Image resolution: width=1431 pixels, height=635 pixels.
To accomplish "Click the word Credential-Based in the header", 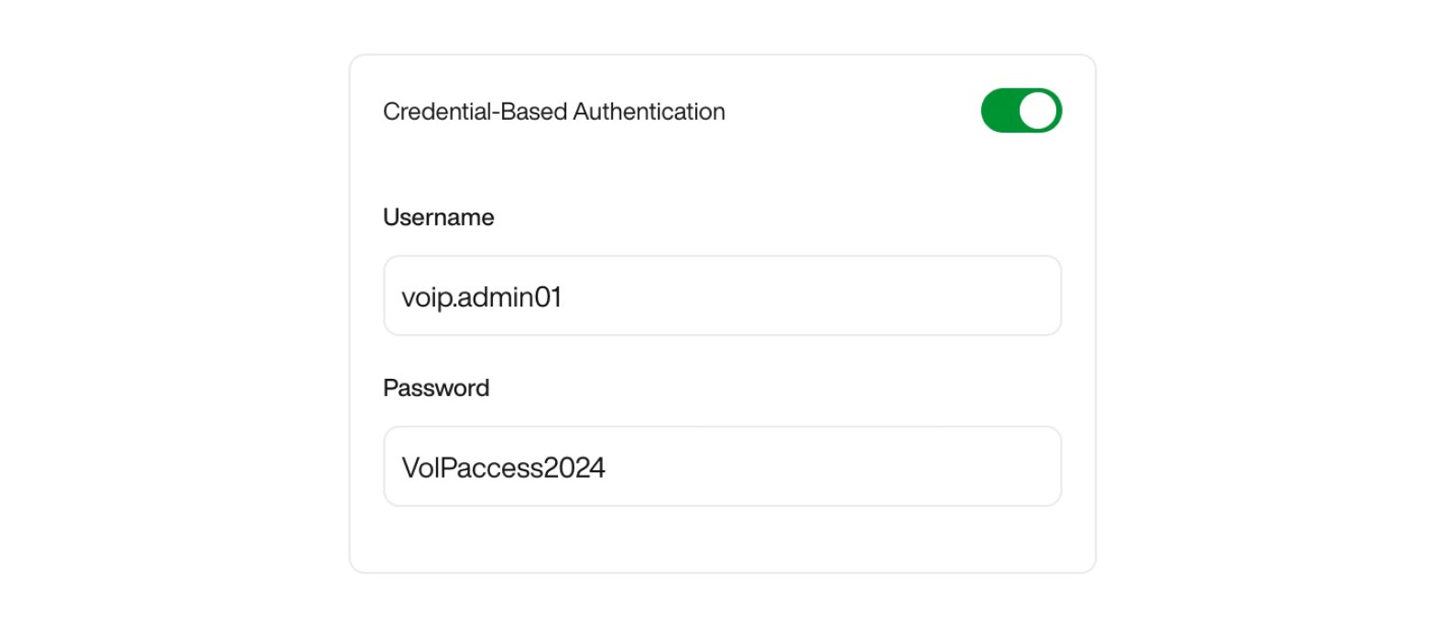I will point(475,112).
